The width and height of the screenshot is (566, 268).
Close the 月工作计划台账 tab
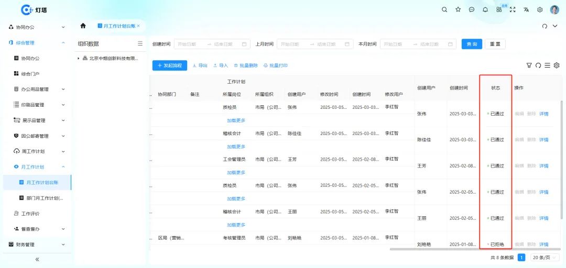click(x=138, y=26)
